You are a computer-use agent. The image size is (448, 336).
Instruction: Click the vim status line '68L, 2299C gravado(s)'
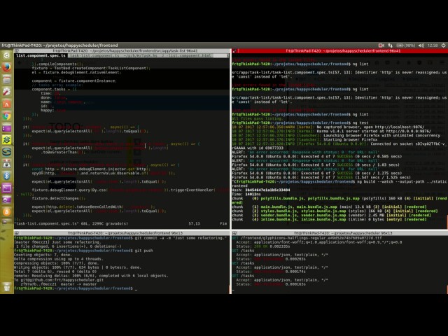click(71, 224)
